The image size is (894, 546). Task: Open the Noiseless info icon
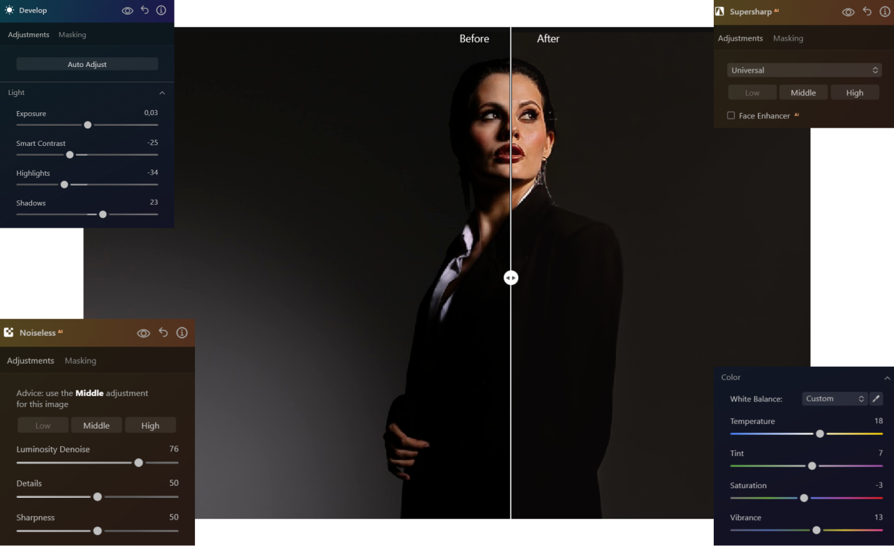(182, 333)
